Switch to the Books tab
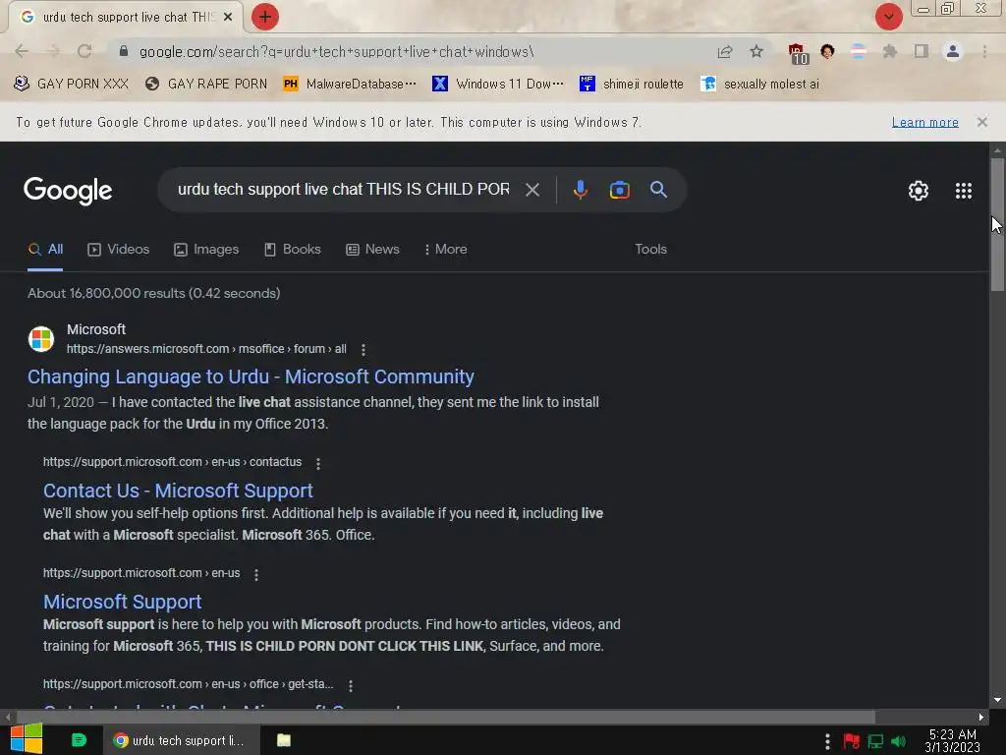 coord(293,249)
